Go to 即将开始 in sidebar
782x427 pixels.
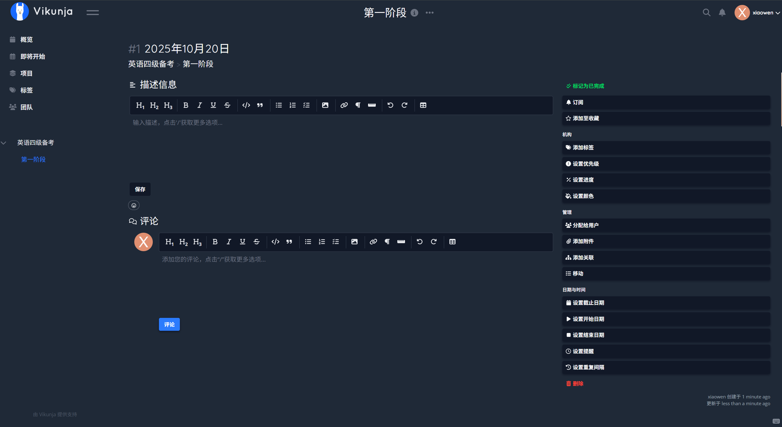coord(33,57)
